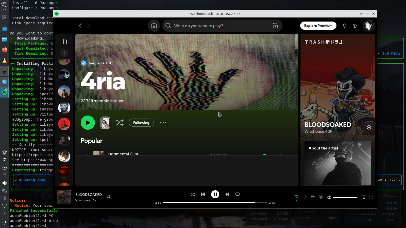This screenshot has width=406, height=228.
Task: Open the notifications bell icon
Action: (x=345, y=26)
